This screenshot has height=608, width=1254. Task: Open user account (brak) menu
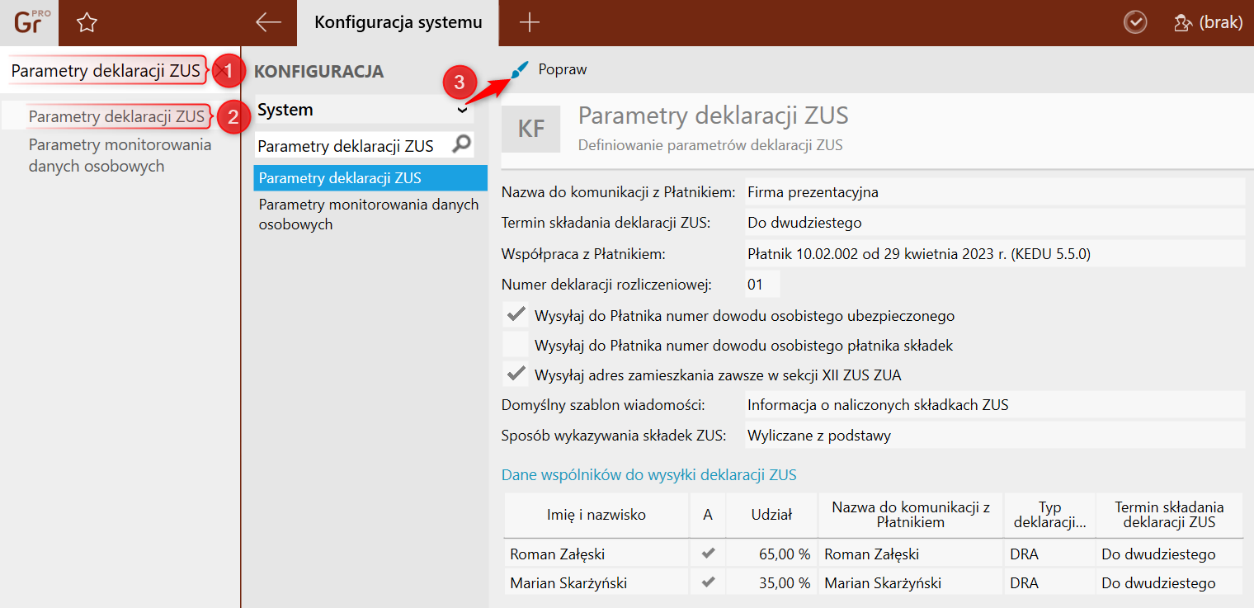click(x=1208, y=22)
